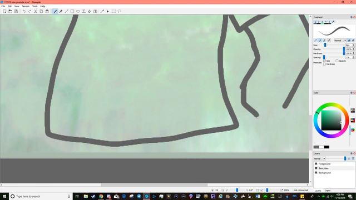
Task: Switch to brush slot 3
Action: click(323, 22)
